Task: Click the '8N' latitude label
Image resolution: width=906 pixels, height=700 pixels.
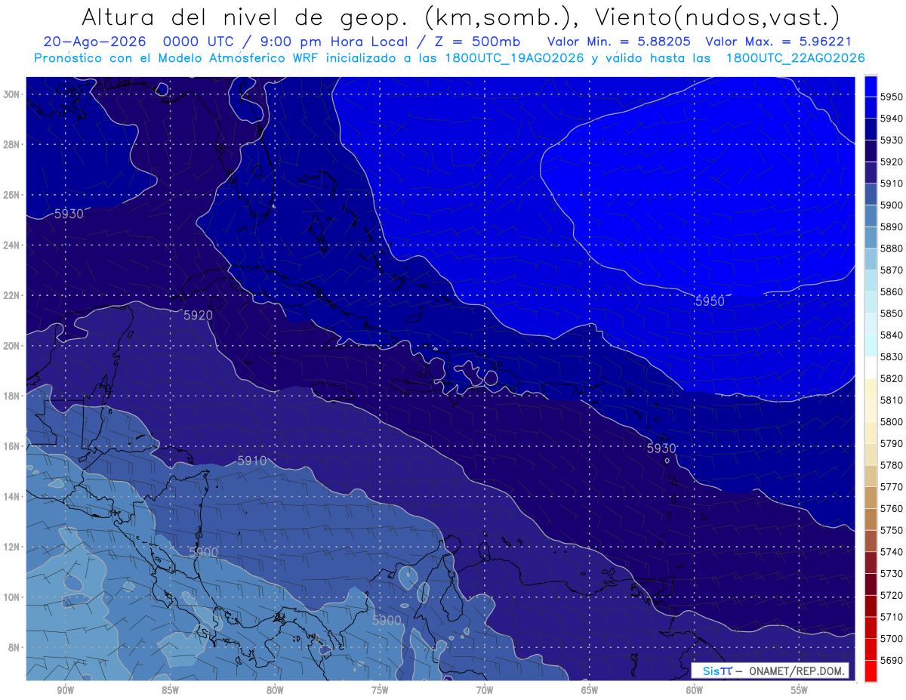Action: pyautogui.click(x=13, y=647)
